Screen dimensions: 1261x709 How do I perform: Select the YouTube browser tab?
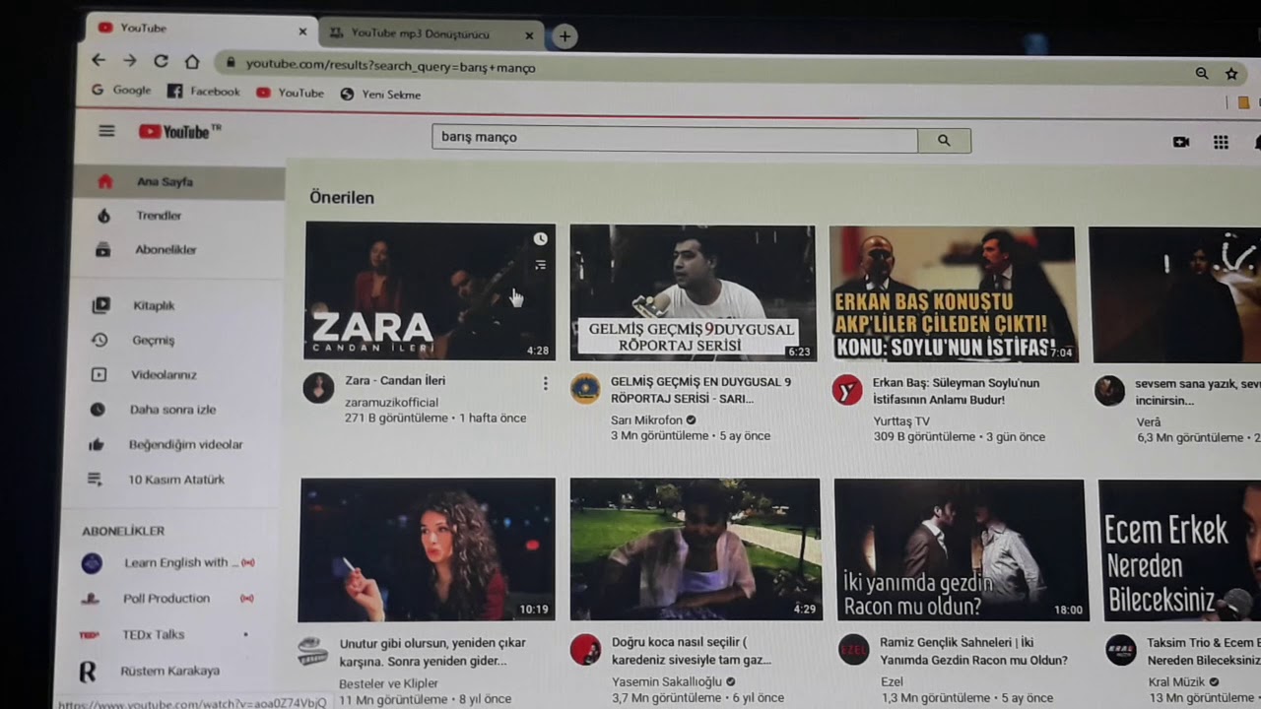point(201,29)
